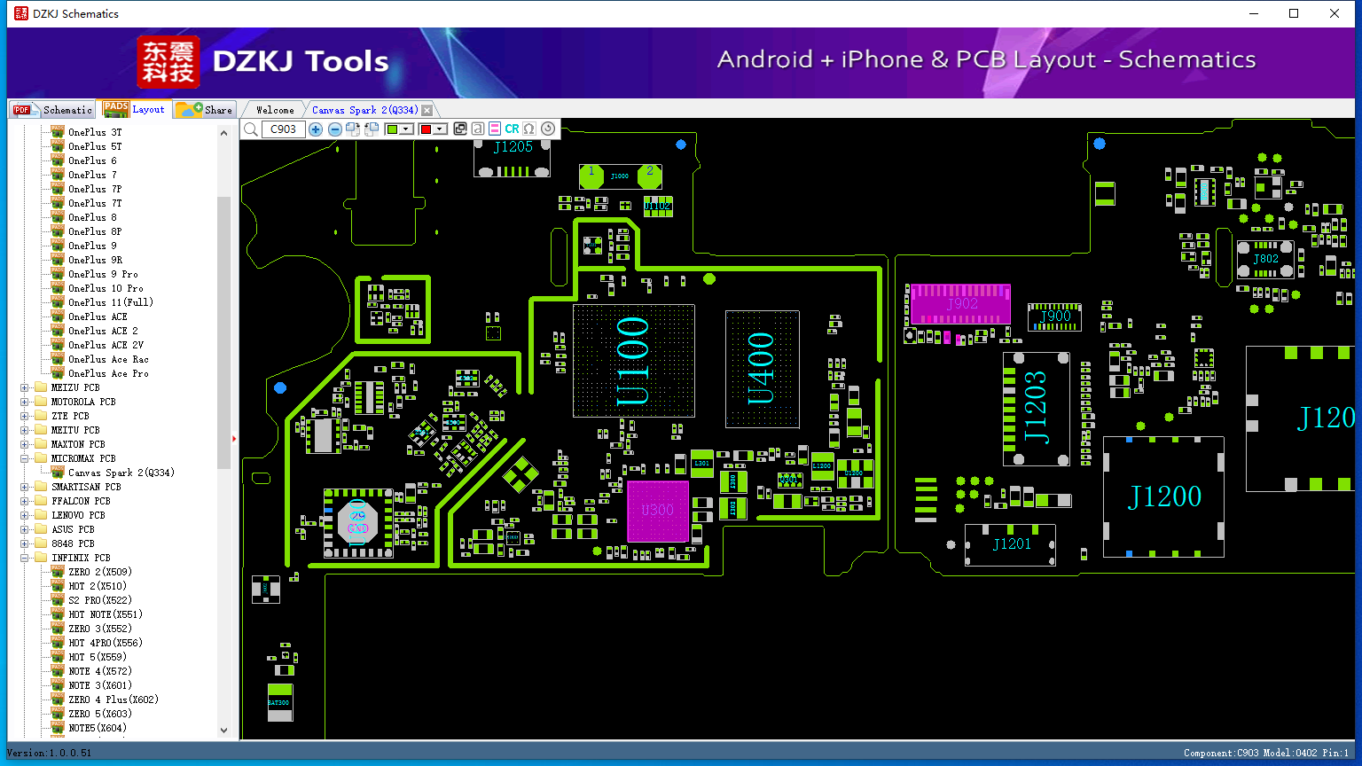Go to the Welcome tab
The width and height of the screenshot is (1362, 766).
[x=275, y=110]
